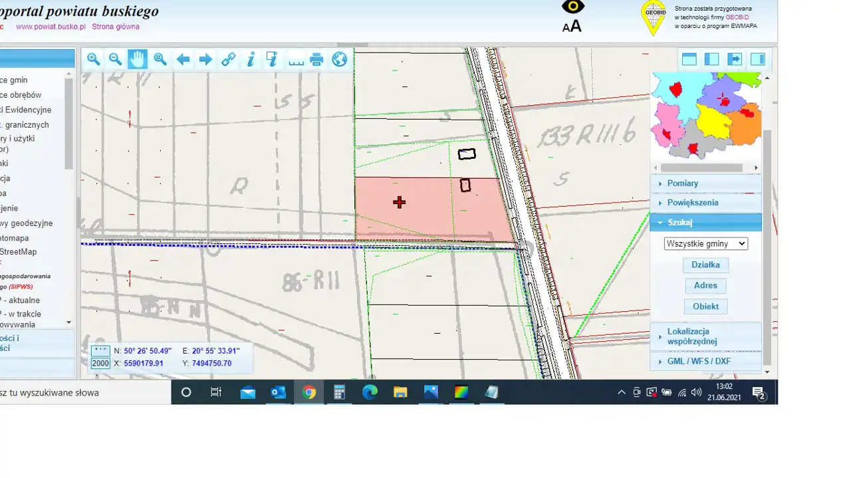Toggle degrees-minutes-seconds coordinate format button
Image resolution: width=851 pixels, height=478 pixels.
[100, 350]
